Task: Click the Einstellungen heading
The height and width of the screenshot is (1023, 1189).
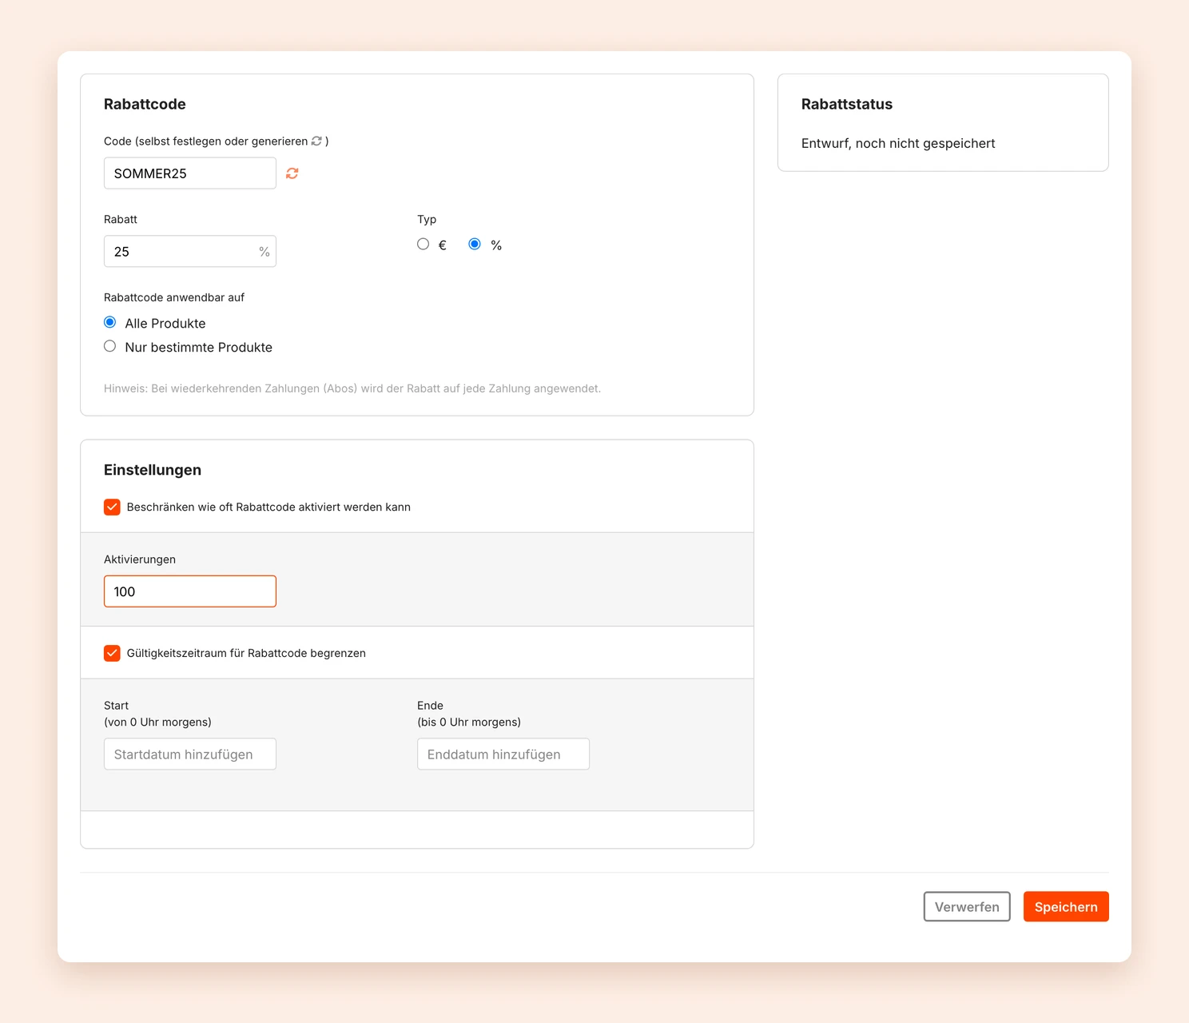Action: (153, 470)
